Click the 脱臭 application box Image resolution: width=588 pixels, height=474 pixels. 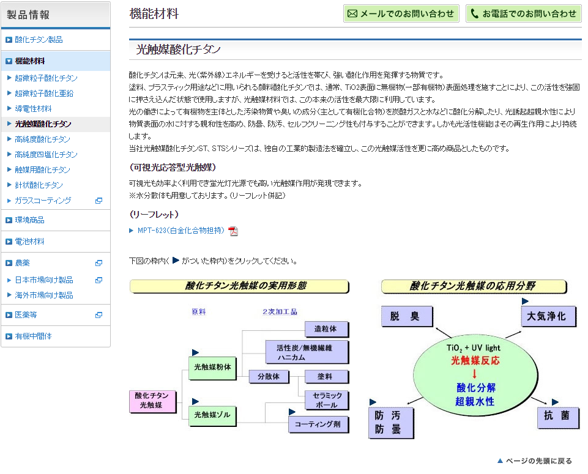pyautogui.click(x=407, y=316)
